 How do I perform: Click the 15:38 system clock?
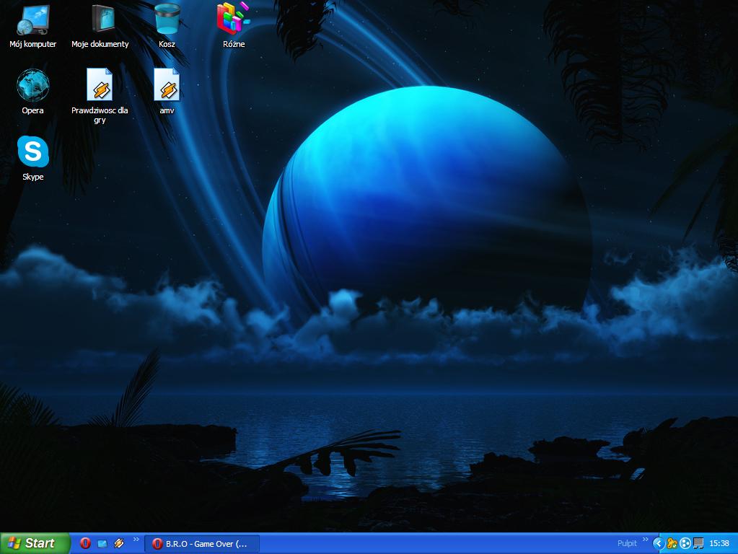(719, 543)
